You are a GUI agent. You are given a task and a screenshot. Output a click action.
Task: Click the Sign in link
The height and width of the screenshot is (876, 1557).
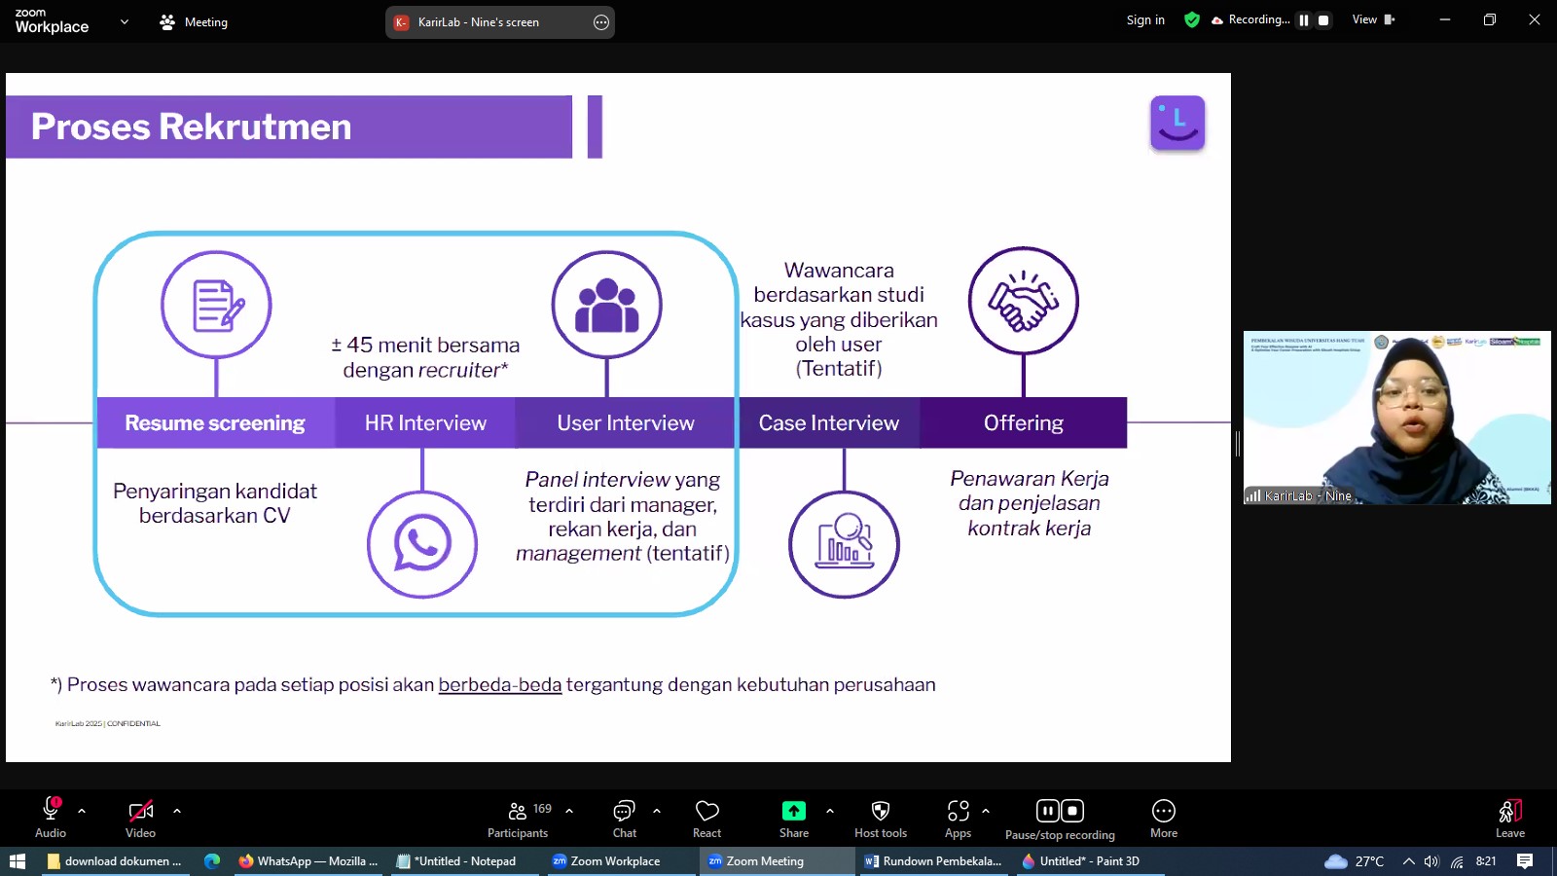point(1145,19)
